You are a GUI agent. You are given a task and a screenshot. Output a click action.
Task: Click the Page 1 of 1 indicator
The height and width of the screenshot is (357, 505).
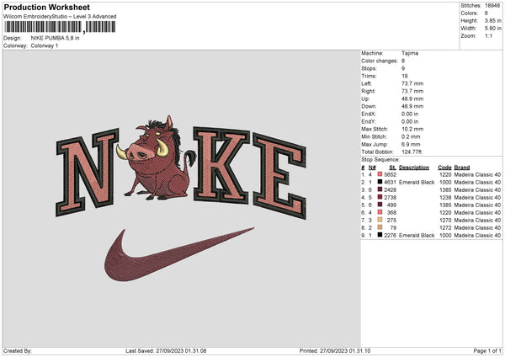(x=487, y=351)
